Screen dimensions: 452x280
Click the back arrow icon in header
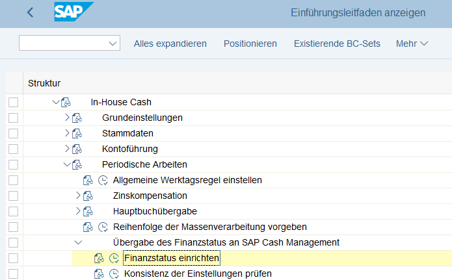(x=30, y=12)
